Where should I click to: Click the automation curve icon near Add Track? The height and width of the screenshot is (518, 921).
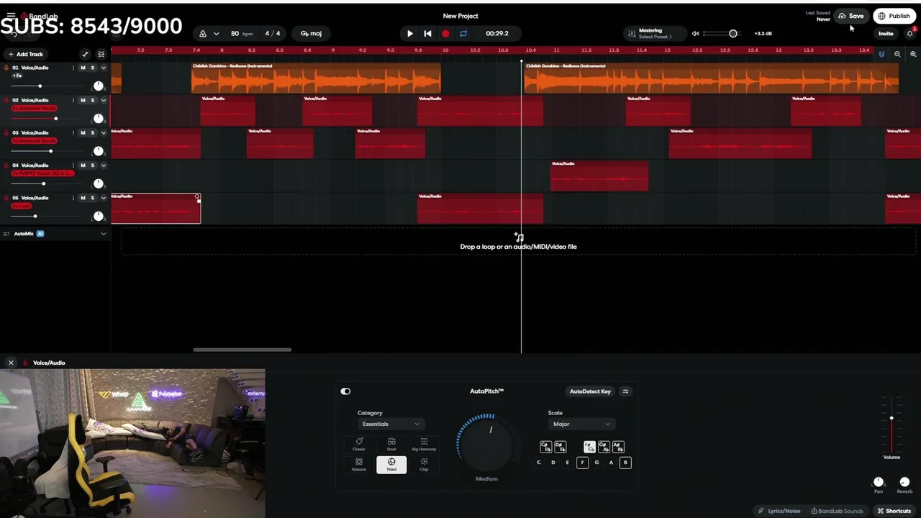[x=85, y=54]
